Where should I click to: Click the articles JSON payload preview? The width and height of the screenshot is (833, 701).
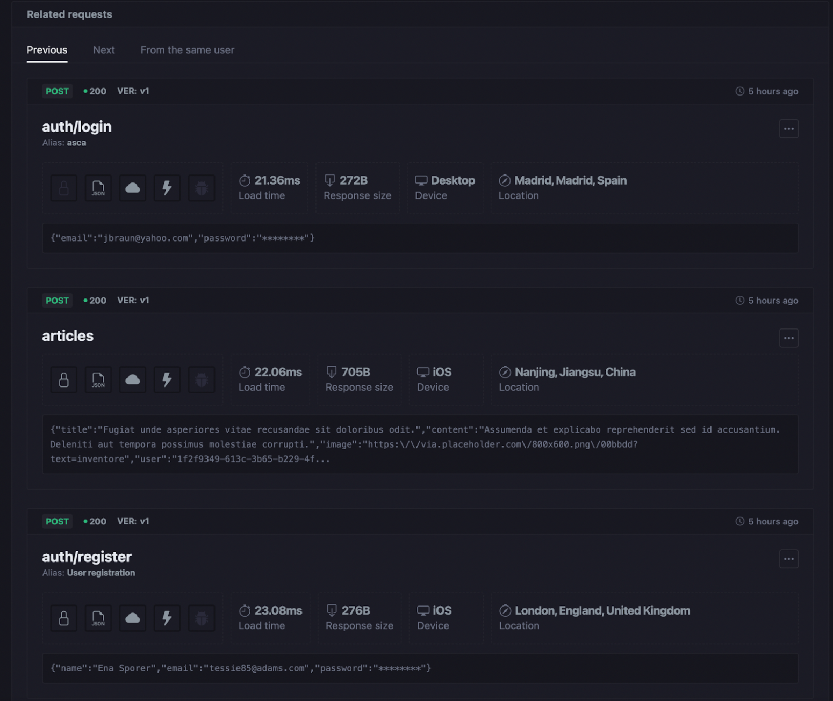point(420,444)
